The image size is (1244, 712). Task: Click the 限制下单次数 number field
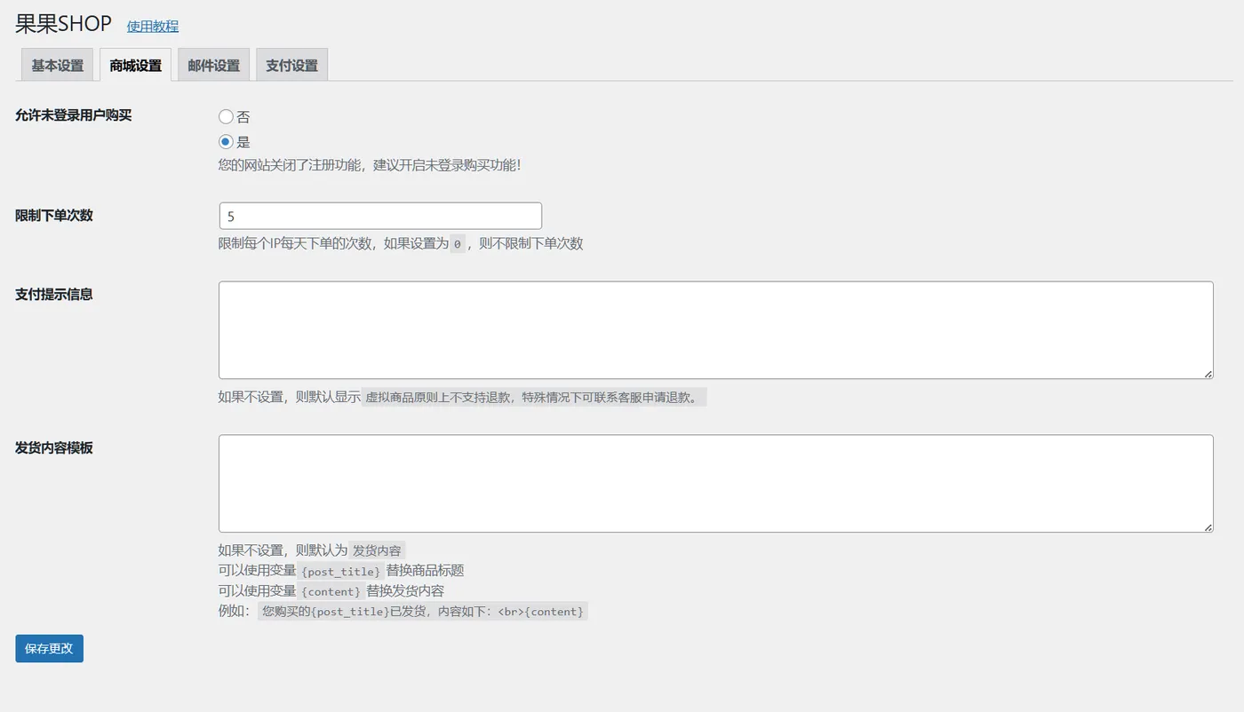click(380, 216)
